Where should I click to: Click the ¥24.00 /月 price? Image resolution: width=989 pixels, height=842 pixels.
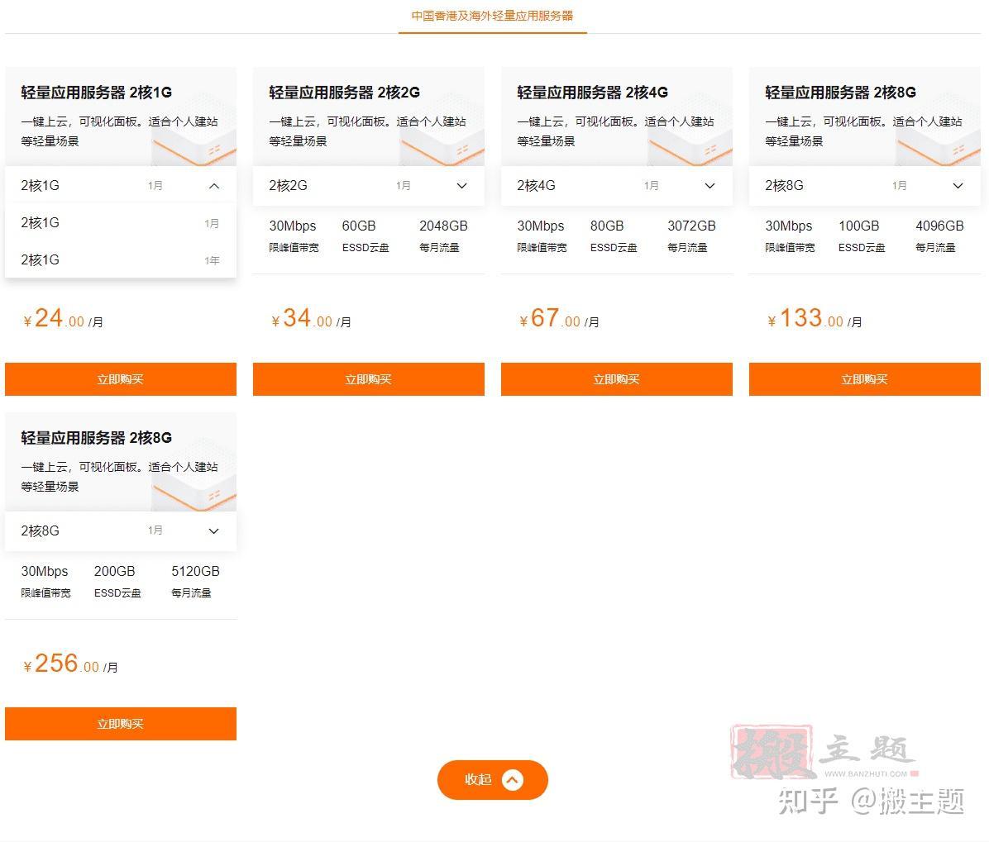[x=63, y=318]
